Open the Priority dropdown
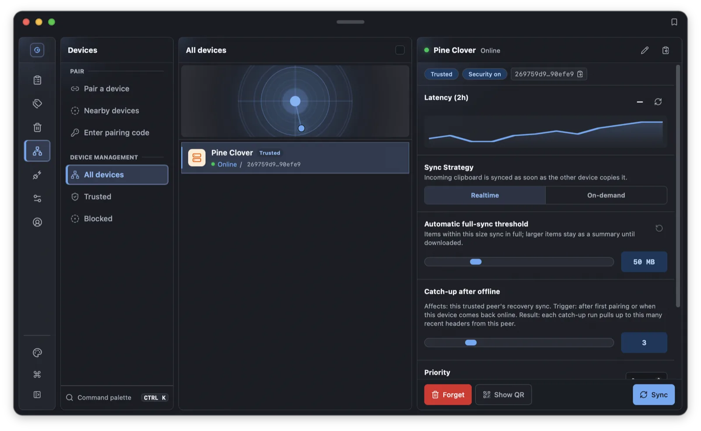The height and width of the screenshot is (431, 701). pos(646,376)
